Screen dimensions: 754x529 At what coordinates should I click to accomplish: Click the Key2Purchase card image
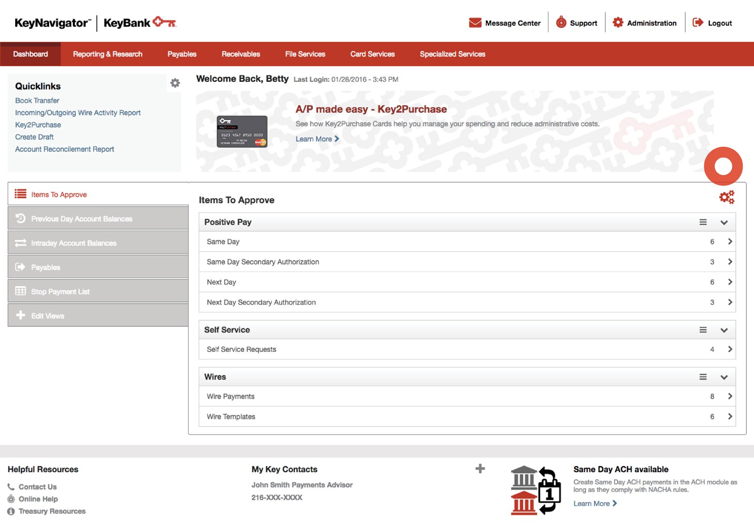point(242,131)
